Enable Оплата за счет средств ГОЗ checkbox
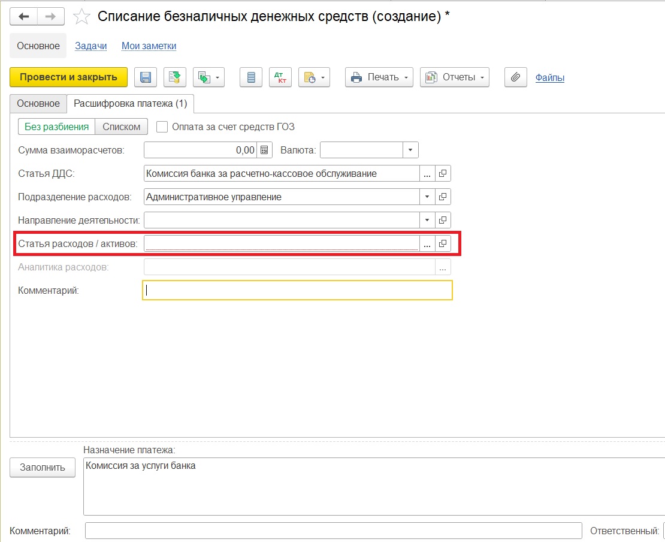Image resolution: width=665 pixels, height=542 pixels. pos(162,127)
